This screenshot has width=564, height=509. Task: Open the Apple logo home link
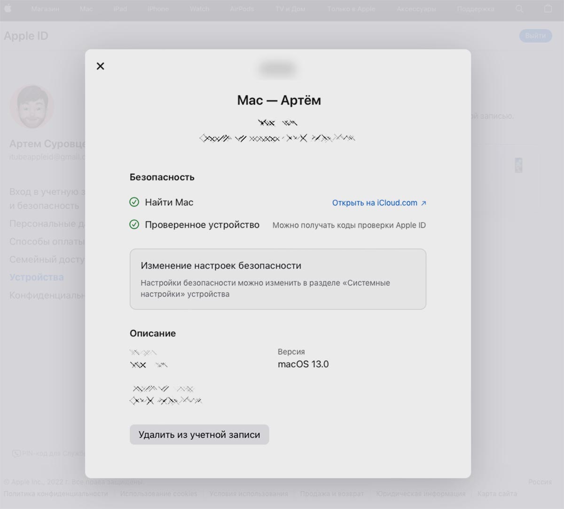pos(8,9)
